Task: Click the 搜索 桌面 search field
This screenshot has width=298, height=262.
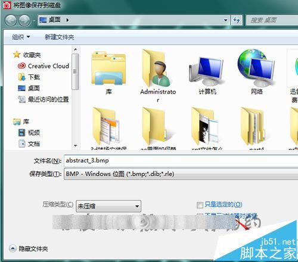Action: 272,20
